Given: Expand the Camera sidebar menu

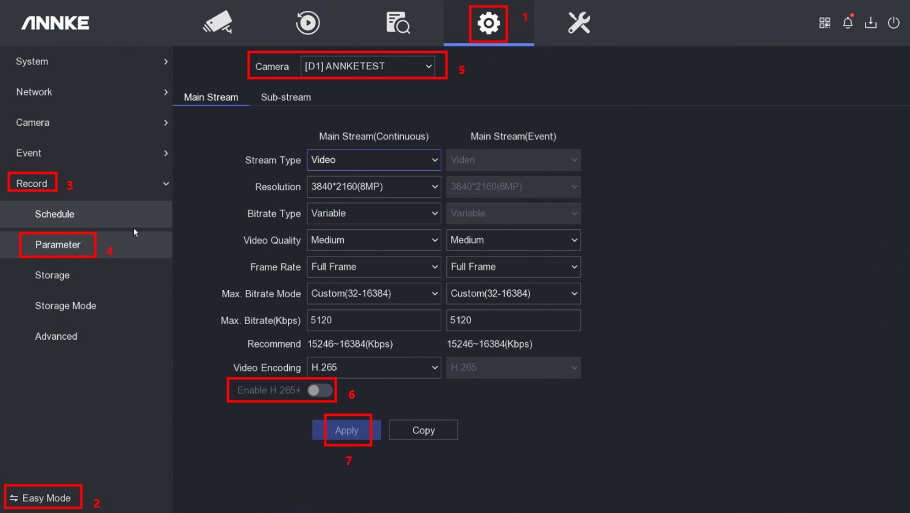Looking at the screenshot, I should (86, 122).
